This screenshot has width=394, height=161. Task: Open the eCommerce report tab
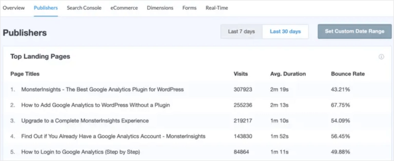(124, 8)
